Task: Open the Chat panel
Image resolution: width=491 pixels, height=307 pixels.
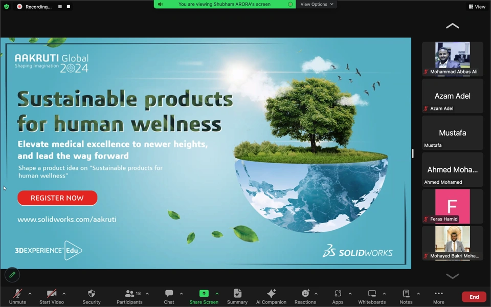Action: point(169,296)
